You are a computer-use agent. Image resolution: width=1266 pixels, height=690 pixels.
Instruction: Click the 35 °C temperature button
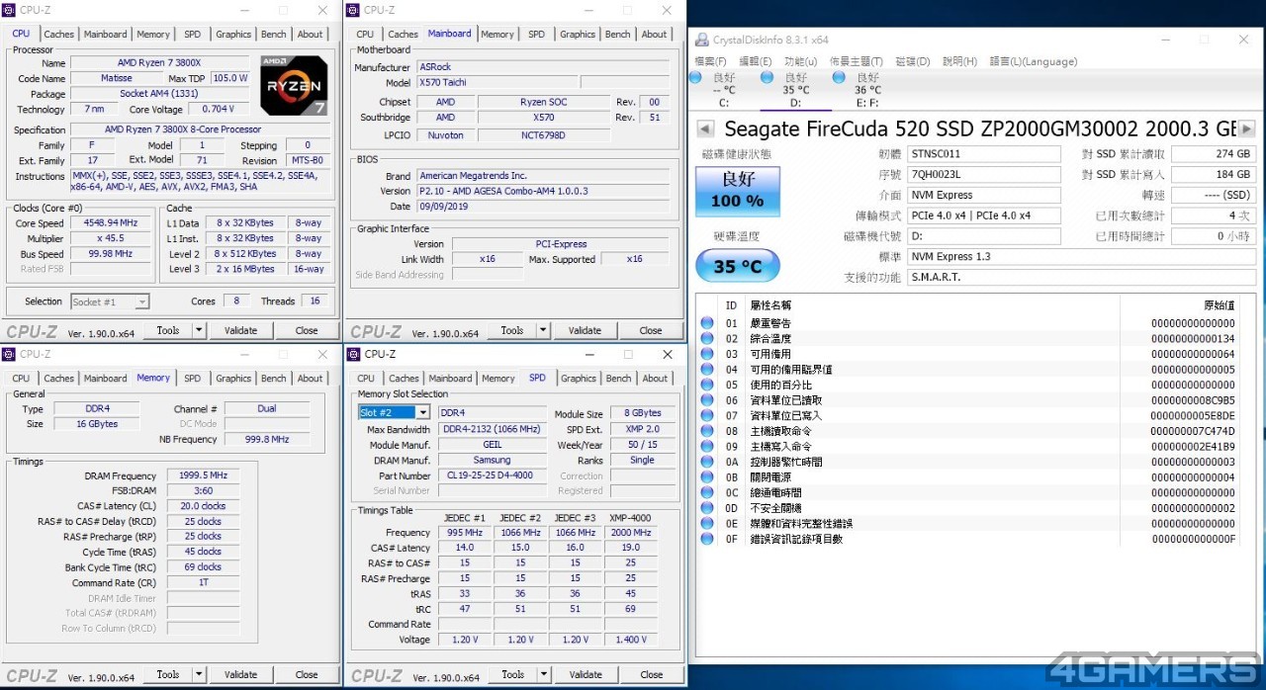(738, 266)
